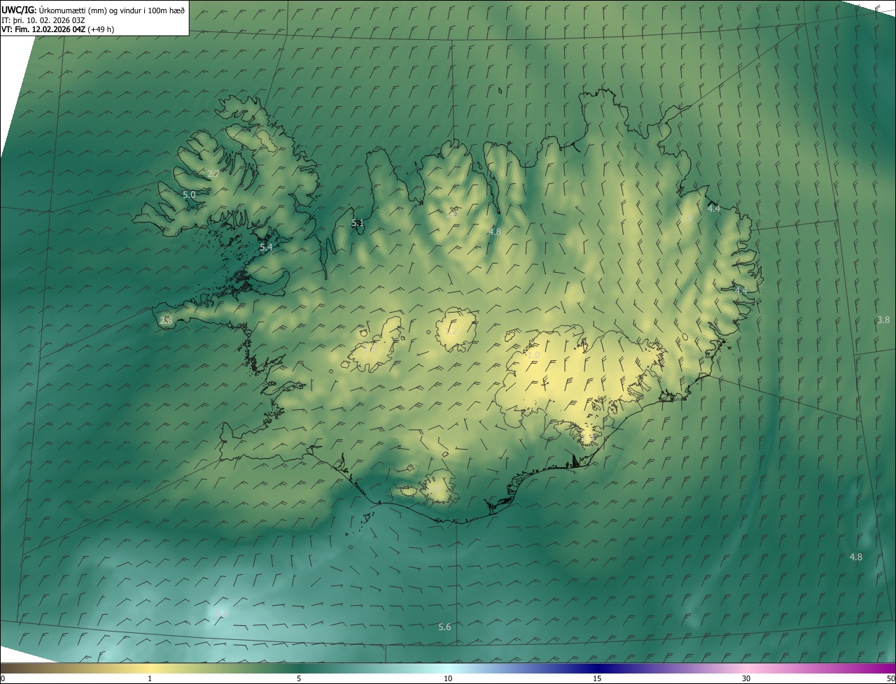Click the 5 tick on the color scale
The image size is (896, 684).
299,678
